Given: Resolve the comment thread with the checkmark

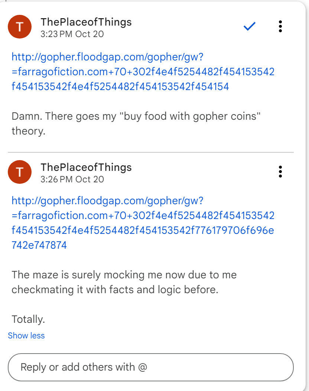Looking at the screenshot, I should (250, 26).
